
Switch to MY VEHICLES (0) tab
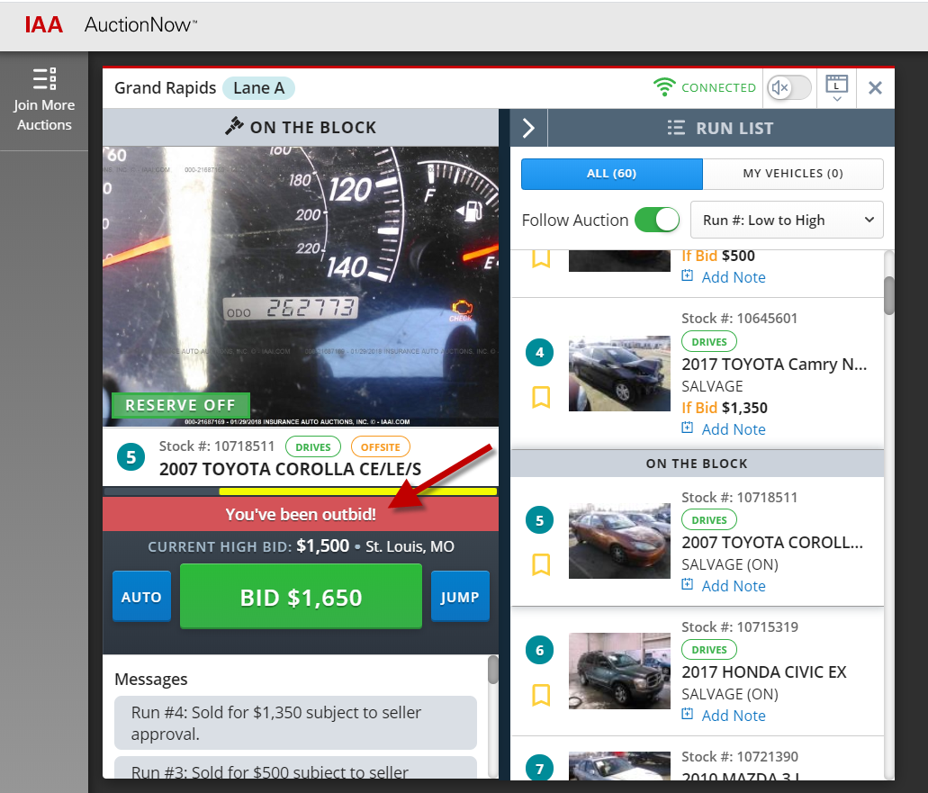(792, 174)
